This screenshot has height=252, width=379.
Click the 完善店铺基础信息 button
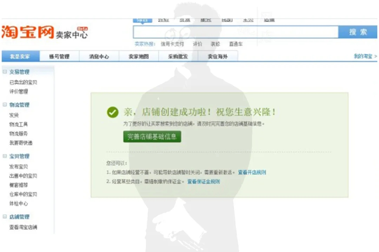coord(152,137)
